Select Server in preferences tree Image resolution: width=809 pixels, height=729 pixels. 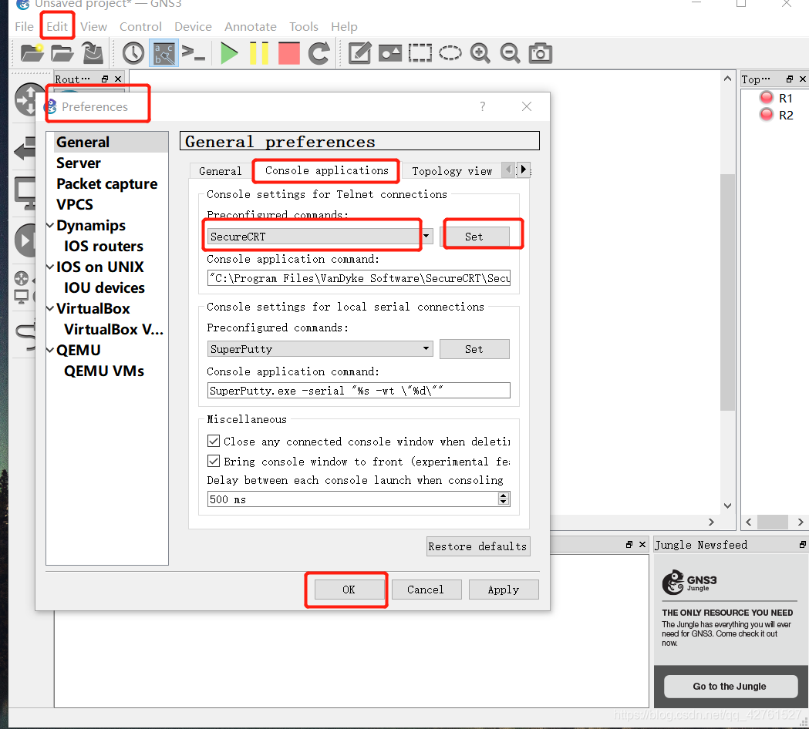coord(79,163)
